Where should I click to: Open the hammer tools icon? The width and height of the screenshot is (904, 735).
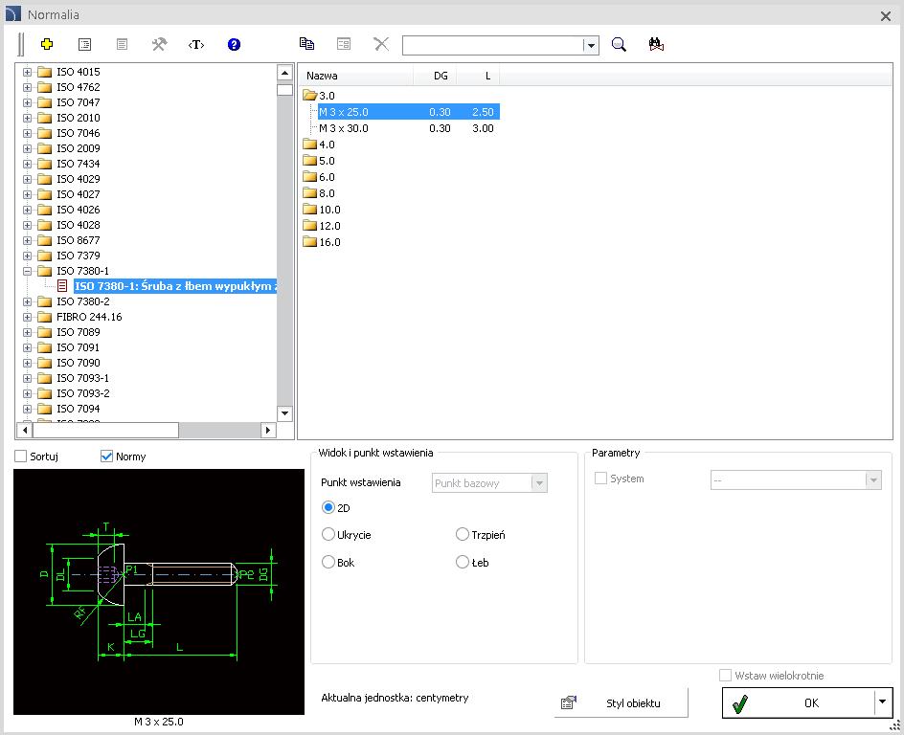point(159,44)
